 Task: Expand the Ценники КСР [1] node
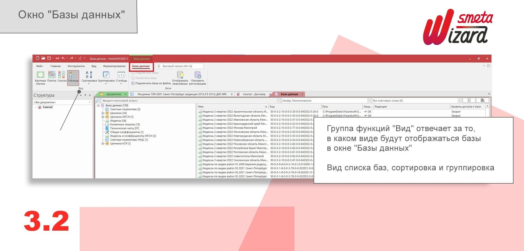tap(103, 144)
